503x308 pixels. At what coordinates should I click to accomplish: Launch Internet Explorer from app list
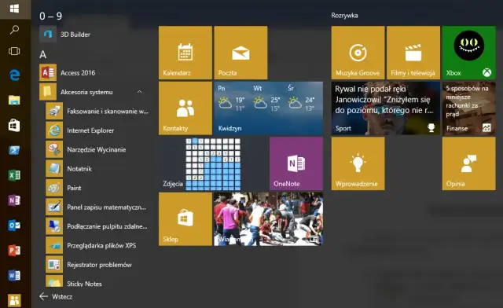pos(97,130)
